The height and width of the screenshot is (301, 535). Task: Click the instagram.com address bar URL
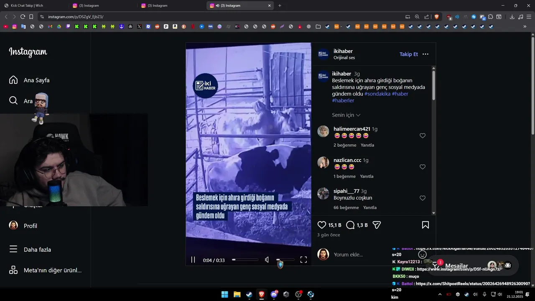tap(76, 17)
